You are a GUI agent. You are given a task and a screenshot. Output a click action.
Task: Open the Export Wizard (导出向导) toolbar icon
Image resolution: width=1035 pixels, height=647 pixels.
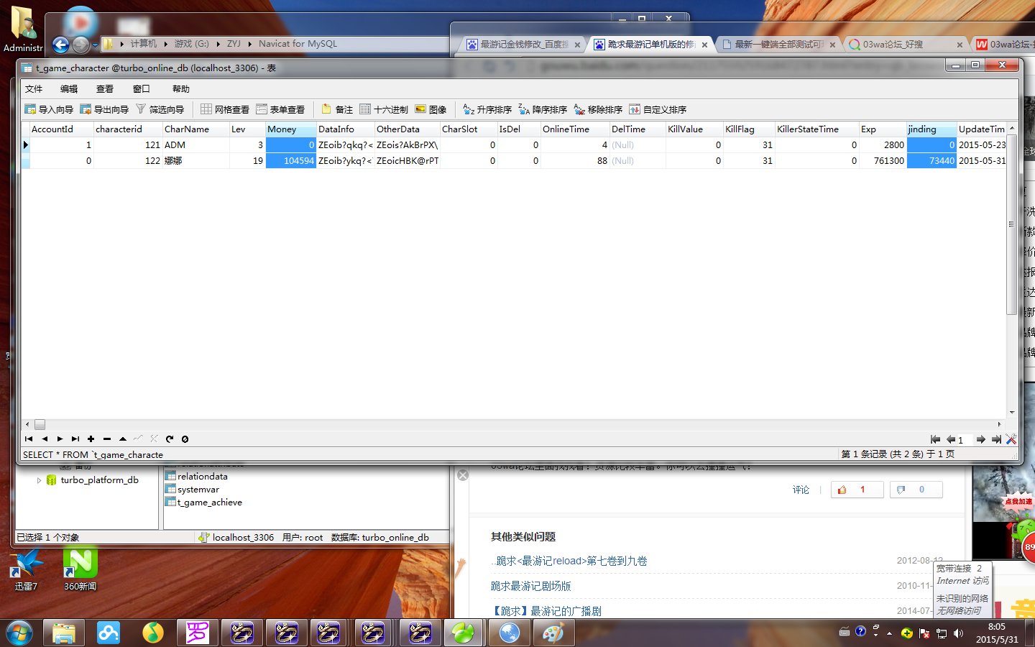tap(104, 109)
